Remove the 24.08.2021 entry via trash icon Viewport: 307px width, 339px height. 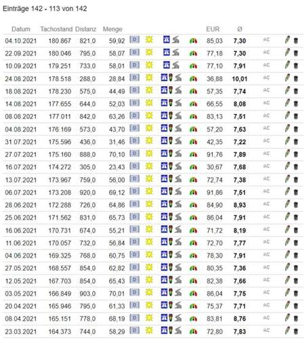295,79
